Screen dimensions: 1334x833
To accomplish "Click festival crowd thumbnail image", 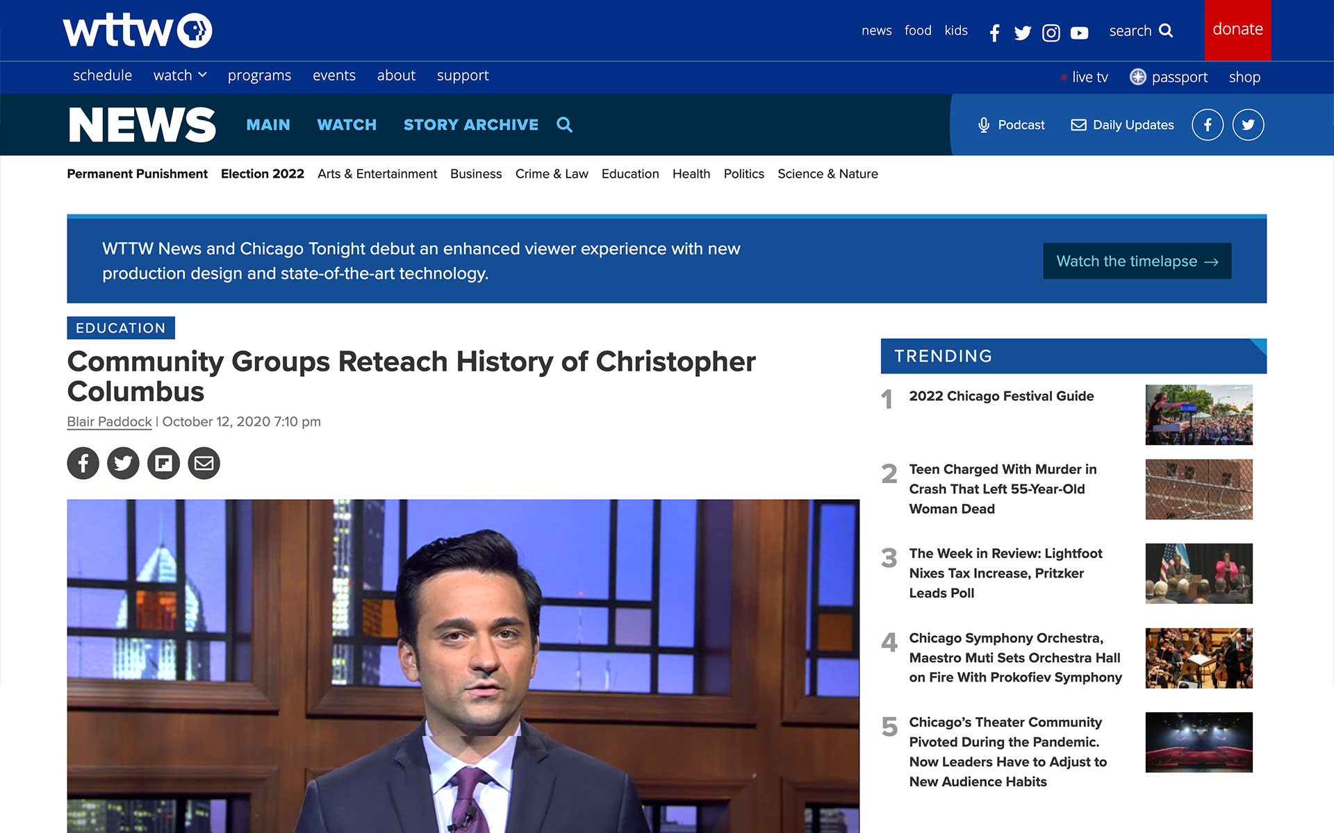I will 1199,414.
